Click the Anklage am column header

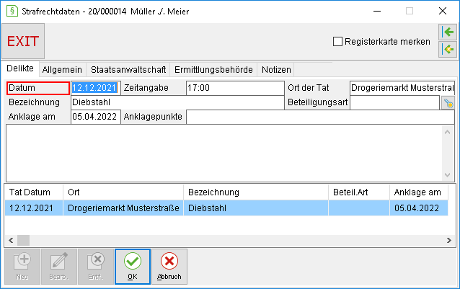tap(419, 192)
